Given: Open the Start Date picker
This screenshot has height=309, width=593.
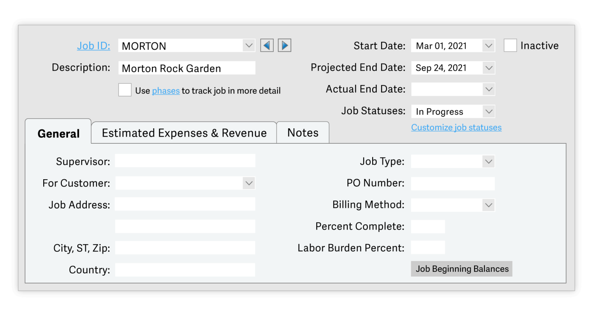Looking at the screenshot, I should [487, 45].
